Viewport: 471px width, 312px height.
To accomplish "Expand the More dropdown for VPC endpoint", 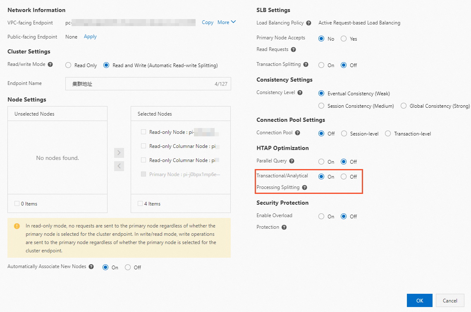I will (227, 22).
